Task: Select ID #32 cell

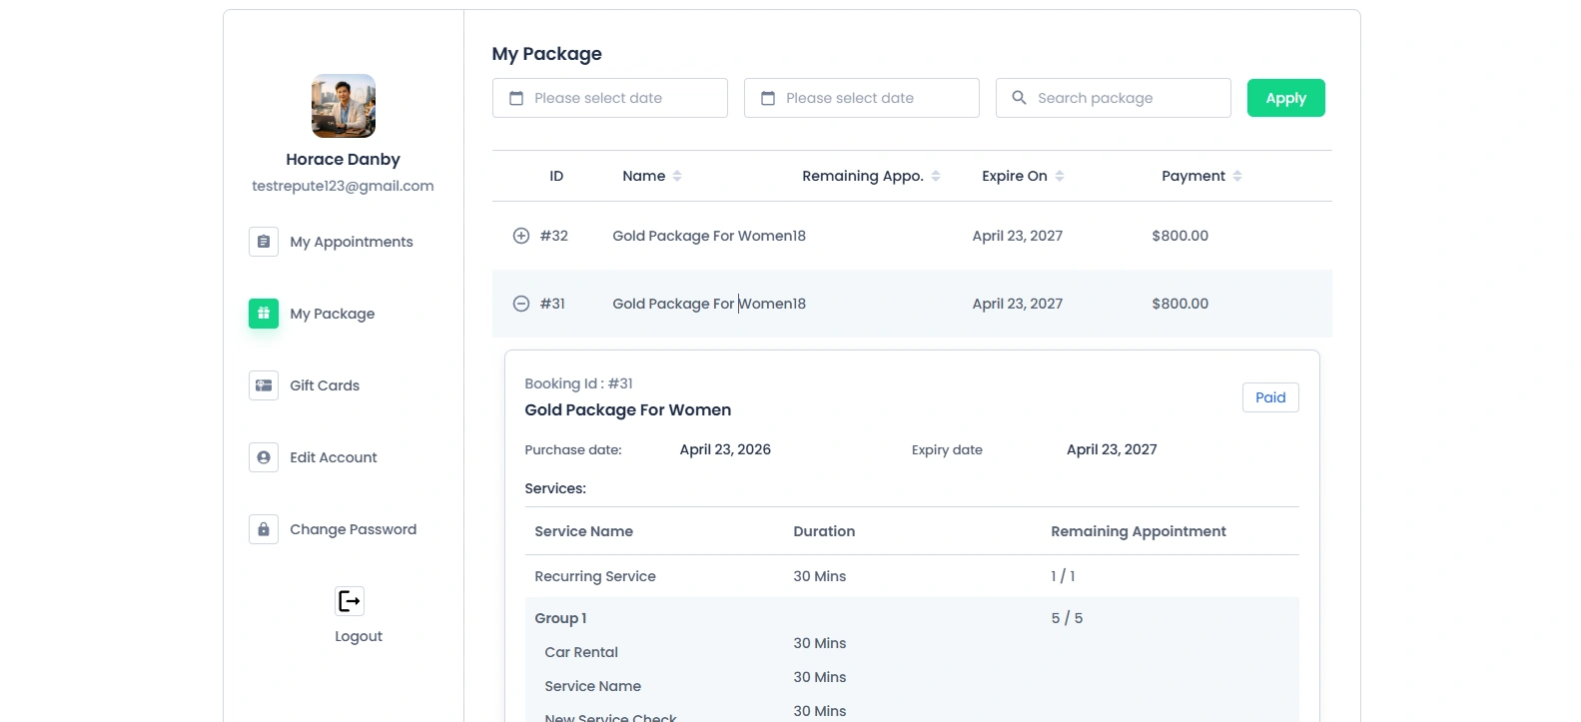Action: pyautogui.click(x=554, y=236)
